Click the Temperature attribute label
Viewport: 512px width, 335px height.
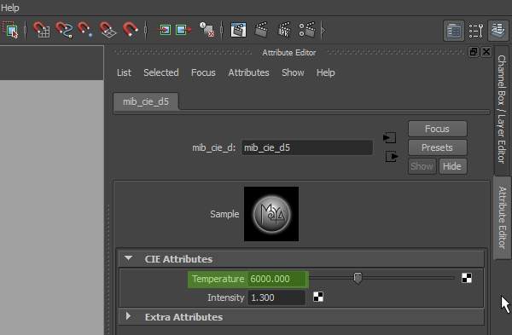pos(218,280)
